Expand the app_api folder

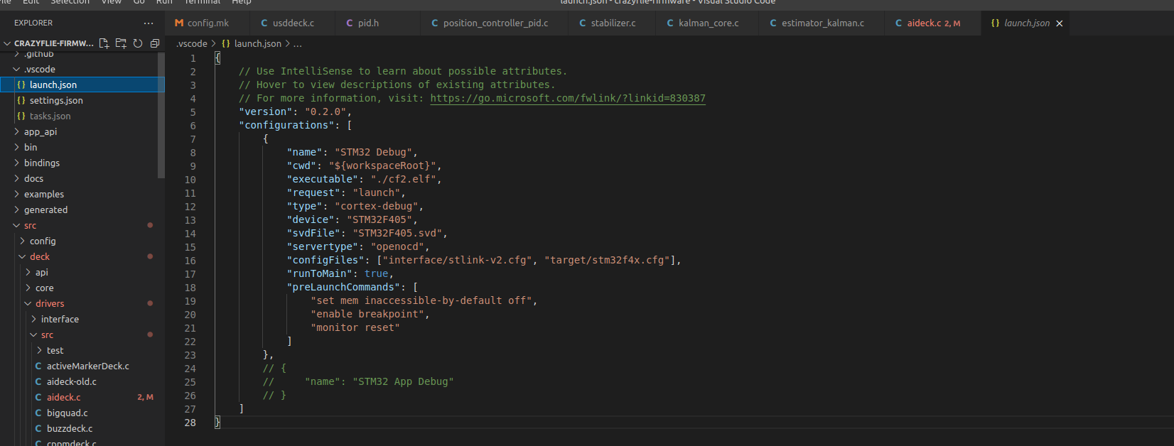coord(40,131)
